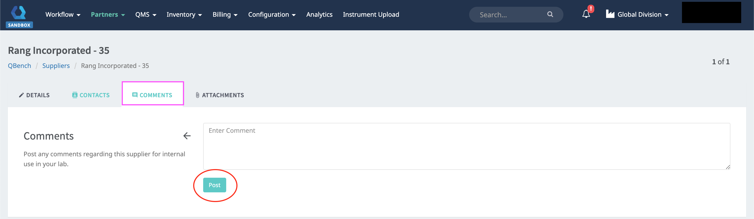
Task: Click the pencil Details icon
Action: pos(21,95)
